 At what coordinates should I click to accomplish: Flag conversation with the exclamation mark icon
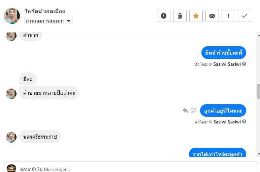click(x=228, y=16)
